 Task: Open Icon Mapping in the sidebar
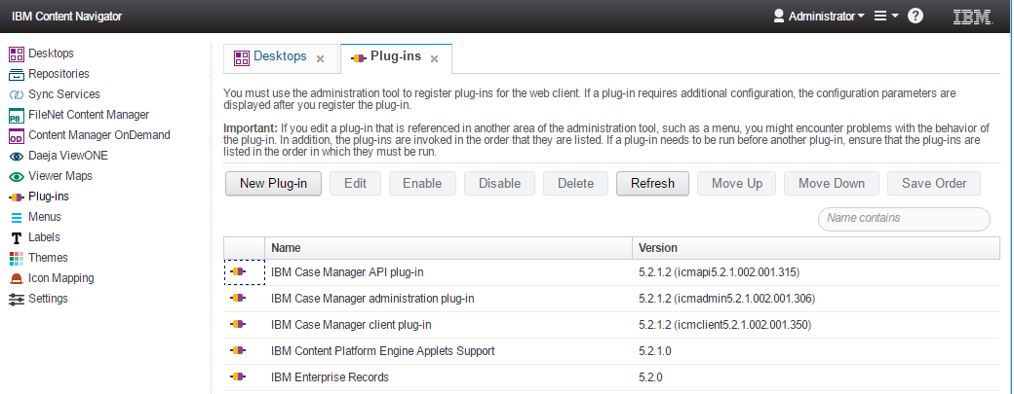click(60, 278)
